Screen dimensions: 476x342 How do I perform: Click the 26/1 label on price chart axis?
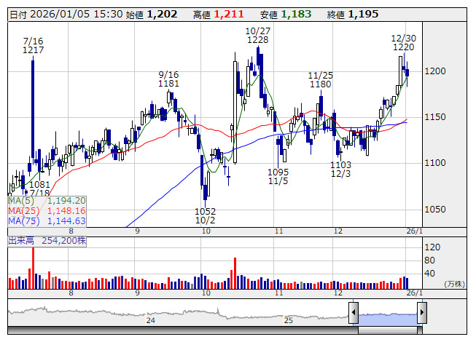point(414,231)
